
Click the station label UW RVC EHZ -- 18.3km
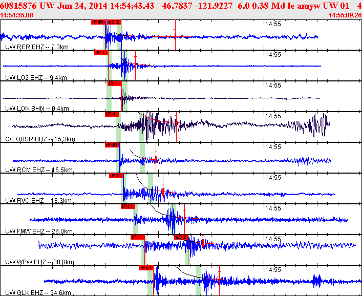[38, 201]
